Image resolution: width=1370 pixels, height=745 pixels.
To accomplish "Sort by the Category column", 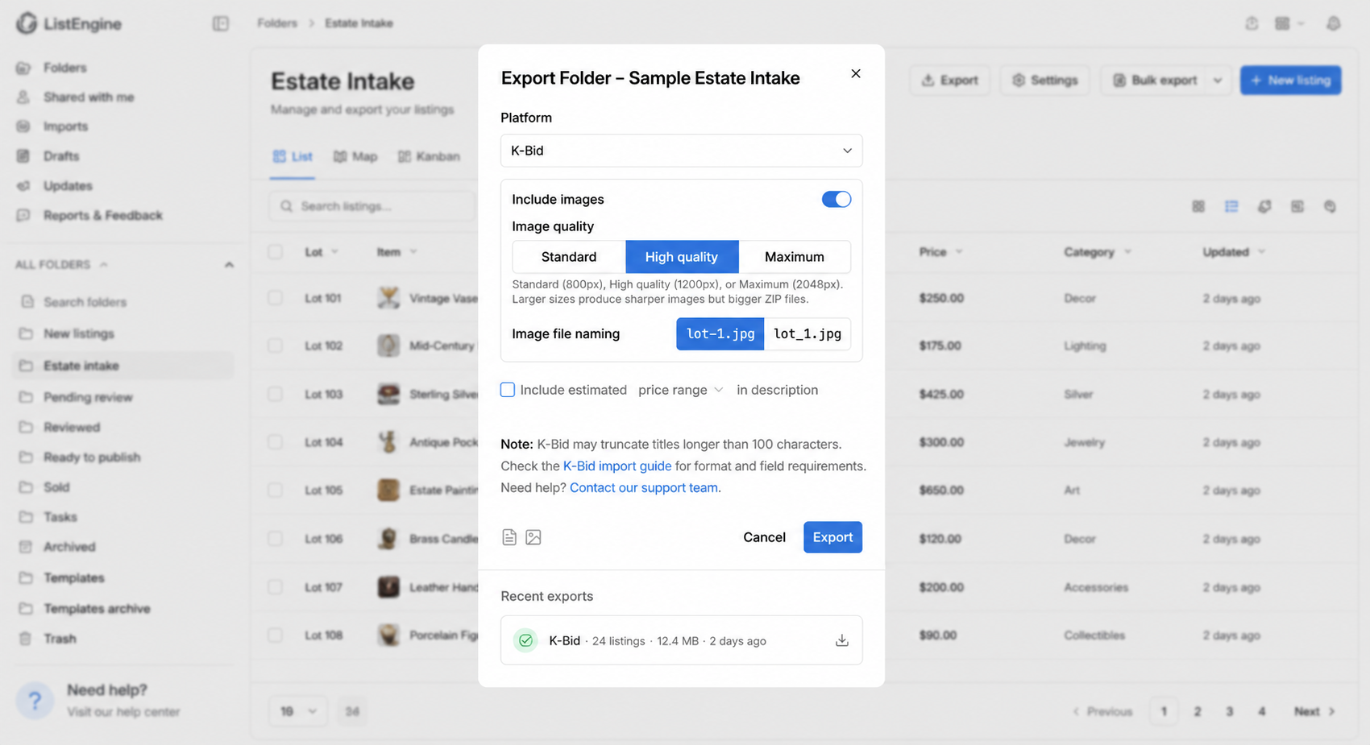I will click(x=1098, y=252).
